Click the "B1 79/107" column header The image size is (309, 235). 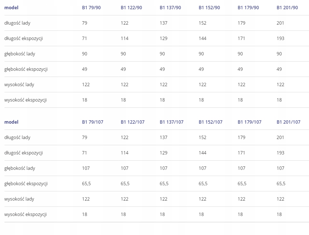(x=93, y=122)
